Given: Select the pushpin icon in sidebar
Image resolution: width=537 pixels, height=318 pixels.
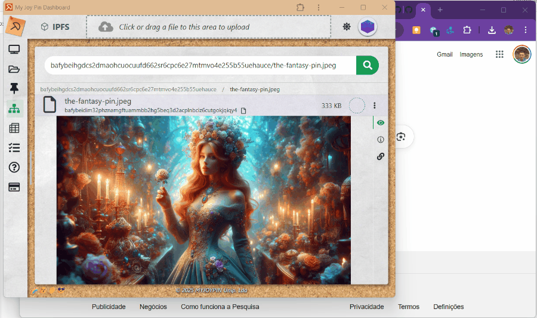Looking at the screenshot, I should (14, 89).
